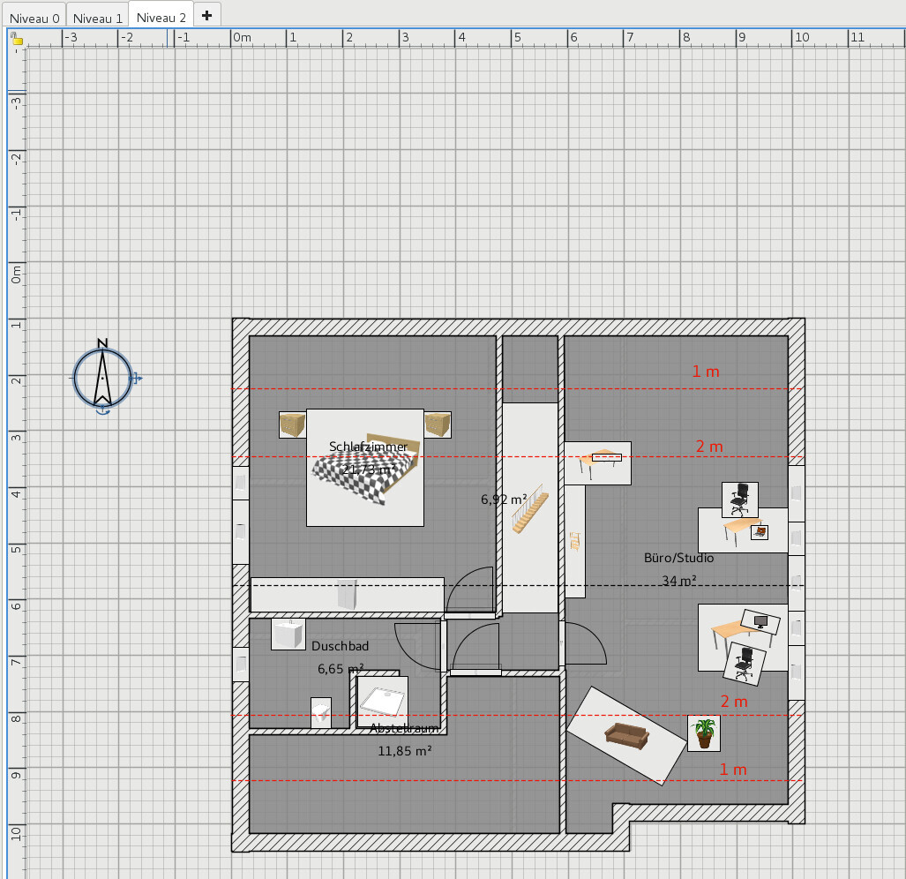Select the monitor on the lower desk
This screenshot has height=879, width=906.
(759, 621)
